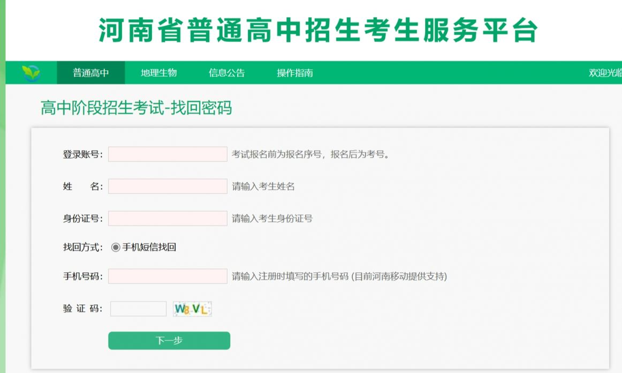This screenshot has width=622, height=373.
Task: Switch to 地理生物 menu
Action: (158, 73)
